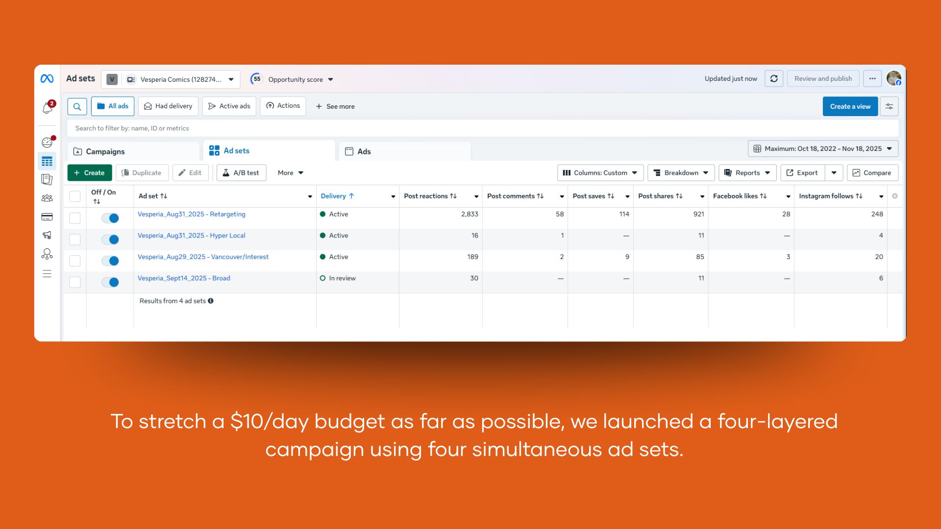Screen dimensions: 941x529
Task: Expand the Columns: Custom dropdown
Action: pos(600,173)
